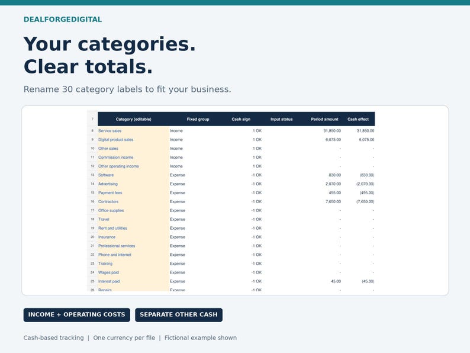
Task: Click the Contractors category cell
Action: coord(133,201)
